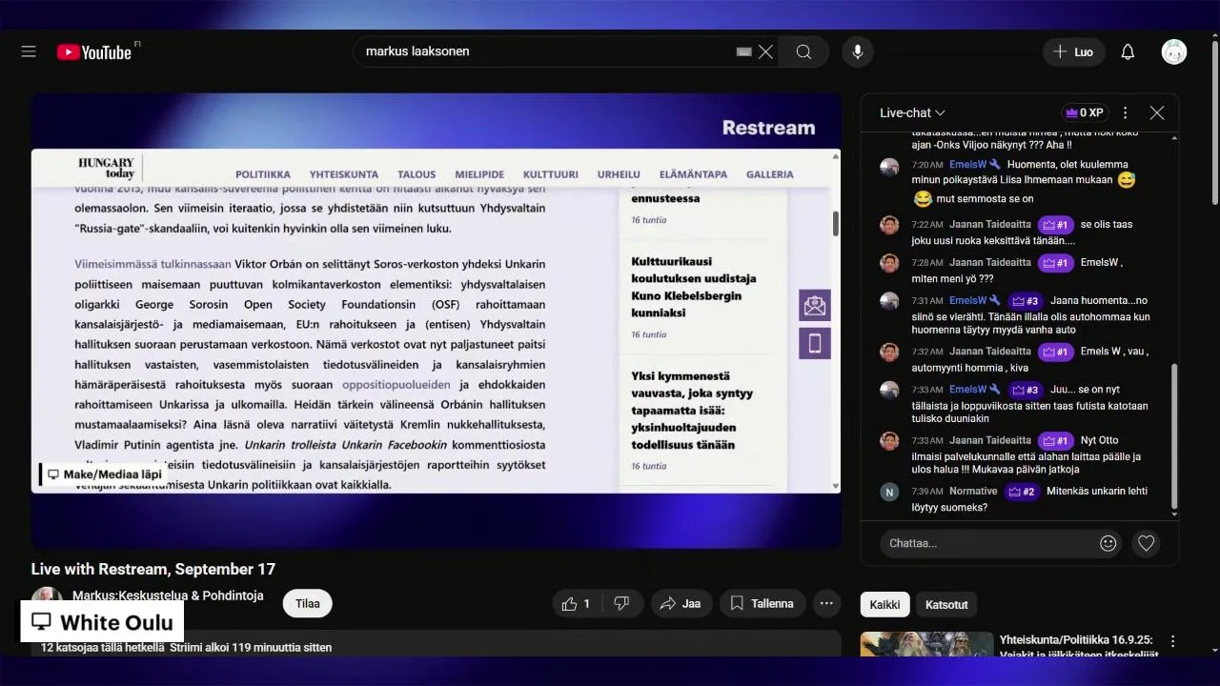
Task: Open the Yhteiskunta/Politiikka 16.9.25 video thumbnail
Action: pos(926,645)
